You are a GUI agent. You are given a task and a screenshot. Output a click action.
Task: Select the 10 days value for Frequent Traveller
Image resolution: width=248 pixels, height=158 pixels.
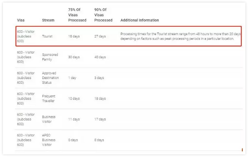[x=74, y=99]
